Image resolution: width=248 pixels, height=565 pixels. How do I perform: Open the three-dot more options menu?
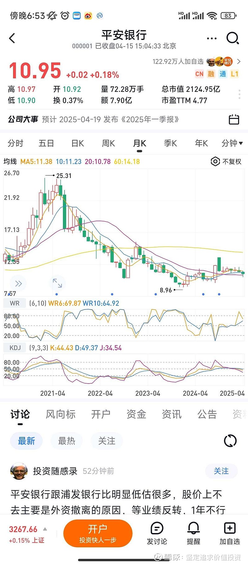211,38
